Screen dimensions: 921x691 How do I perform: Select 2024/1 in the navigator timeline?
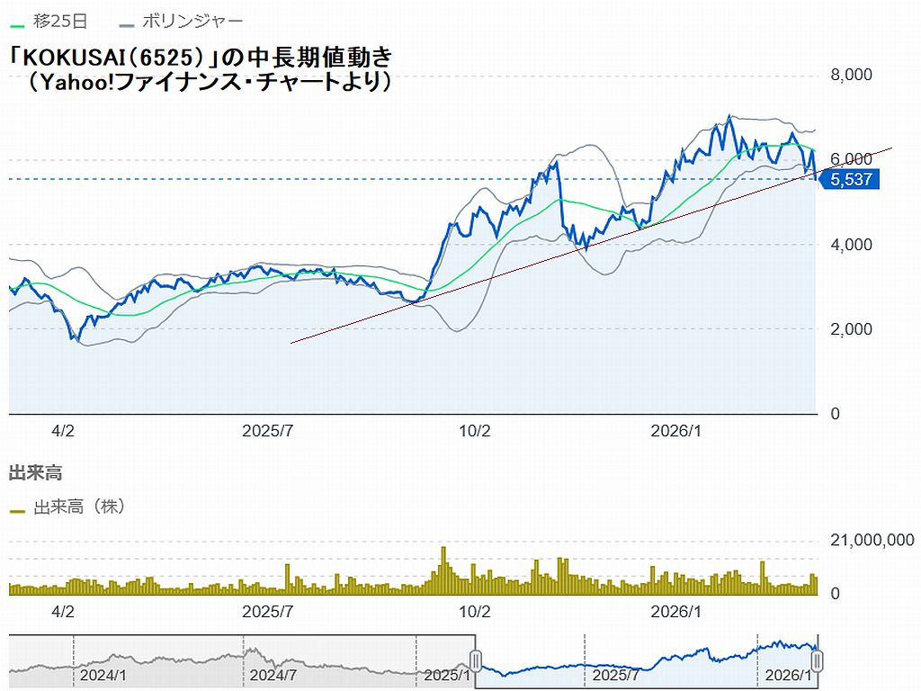pyautogui.click(x=102, y=675)
